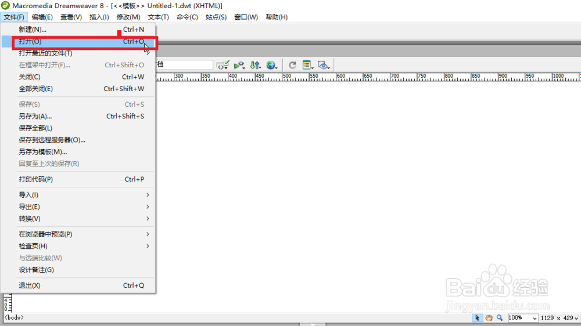Click the File Management up/down arrows icon
581x326 pixels.
point(255,65)
